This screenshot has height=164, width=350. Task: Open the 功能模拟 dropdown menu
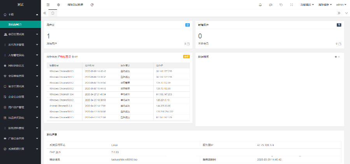coord(307,5)
